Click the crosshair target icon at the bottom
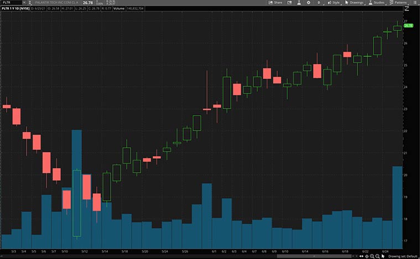Screen dimensions: 420x259 pyautogui.click(x=367, y=256)
